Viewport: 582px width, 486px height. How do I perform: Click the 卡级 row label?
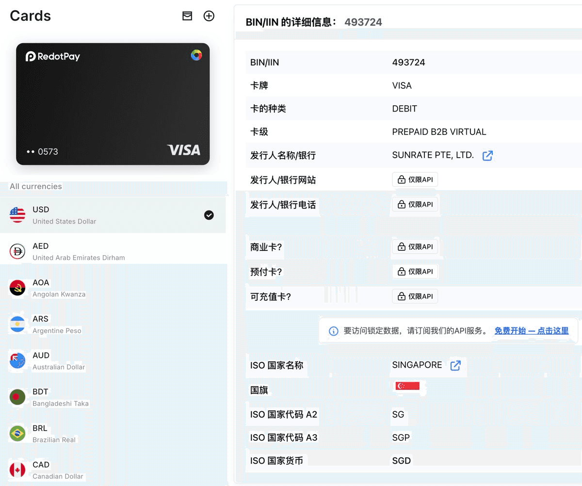(259, 132)
